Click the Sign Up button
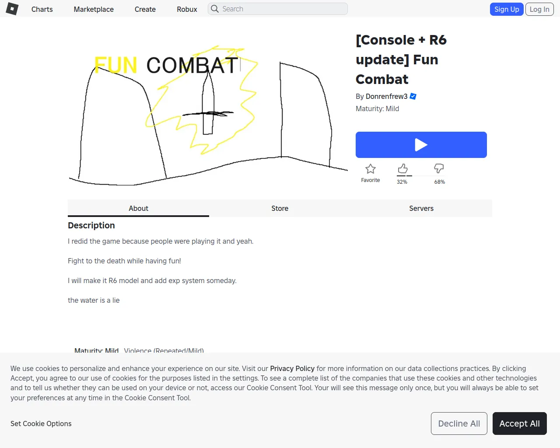 (x=507, y=9)
